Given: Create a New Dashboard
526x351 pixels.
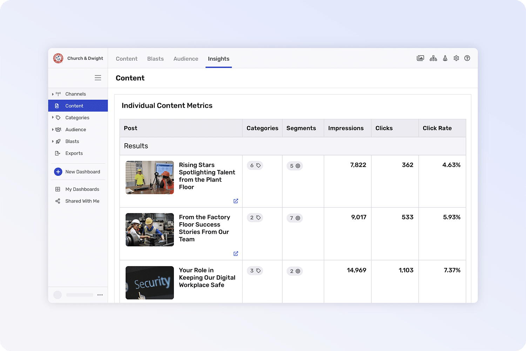Looking at the screenshot, I should pyautogui.click(x=78, y=172).
